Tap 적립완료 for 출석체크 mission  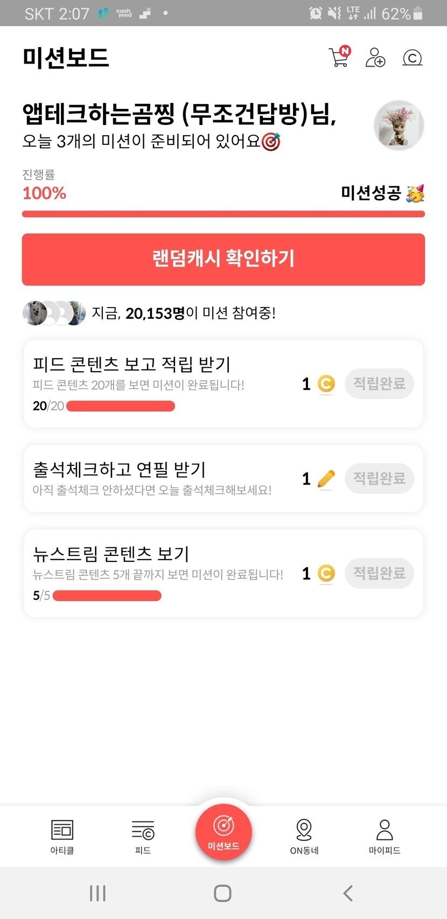coord(379,478)
